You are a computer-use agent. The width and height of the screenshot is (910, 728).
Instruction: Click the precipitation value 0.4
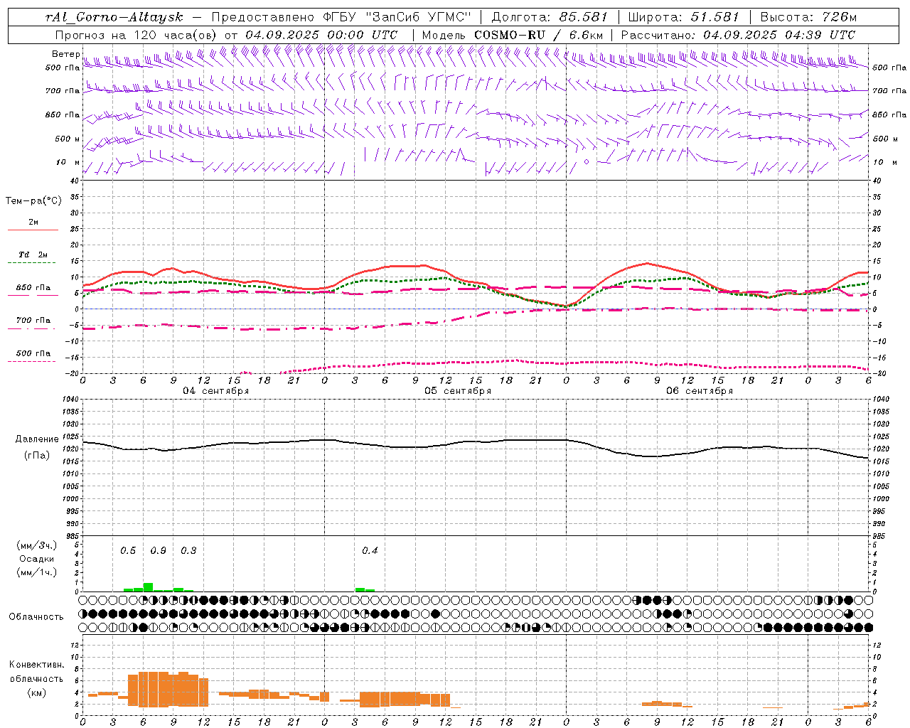point(370,551)
